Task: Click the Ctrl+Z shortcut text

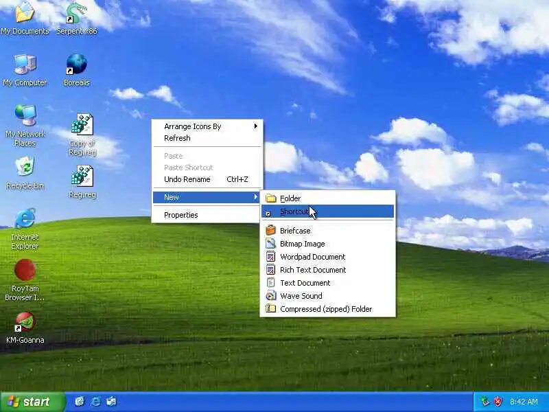Action: [237, 179]
